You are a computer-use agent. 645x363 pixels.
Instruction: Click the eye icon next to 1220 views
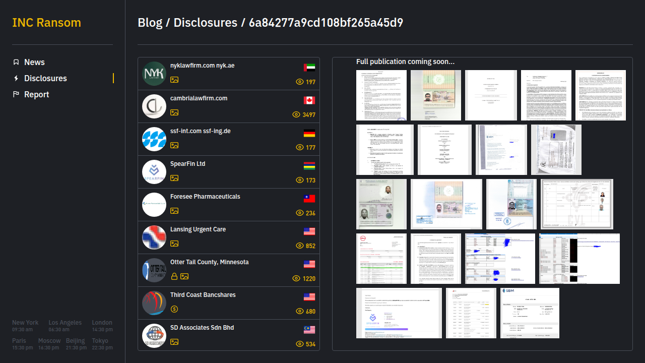point(296,278)
